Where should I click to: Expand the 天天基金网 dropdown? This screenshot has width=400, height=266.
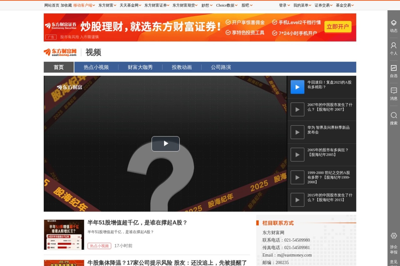pos(130,5)
